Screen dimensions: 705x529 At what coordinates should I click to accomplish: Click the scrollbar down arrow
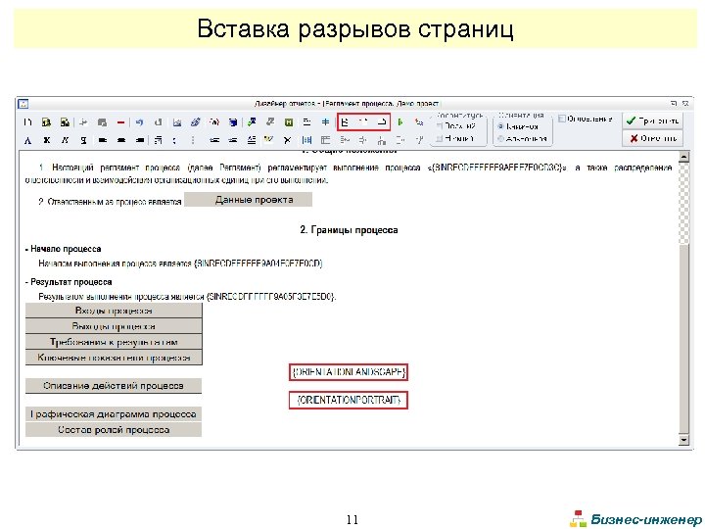tap(683, 440)
